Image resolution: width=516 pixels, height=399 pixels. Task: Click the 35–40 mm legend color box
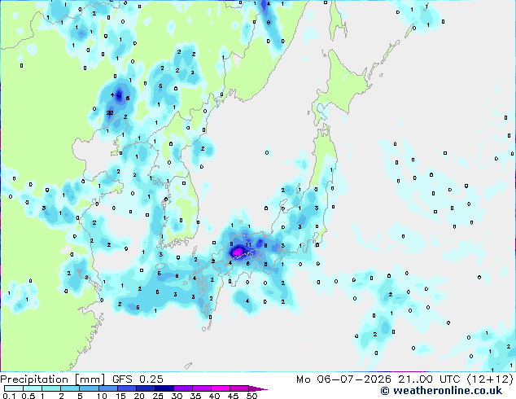tap(201, 388)
